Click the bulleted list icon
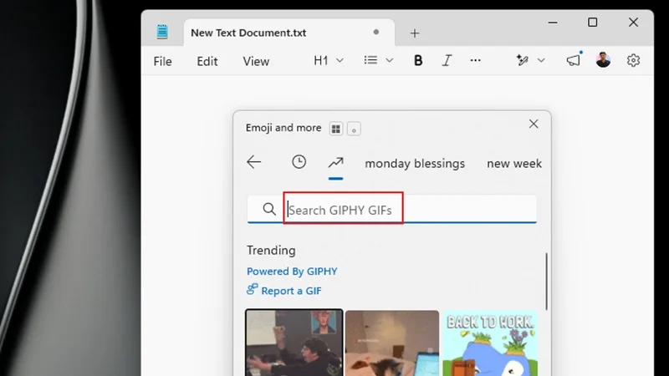 (x=370, y=60)
